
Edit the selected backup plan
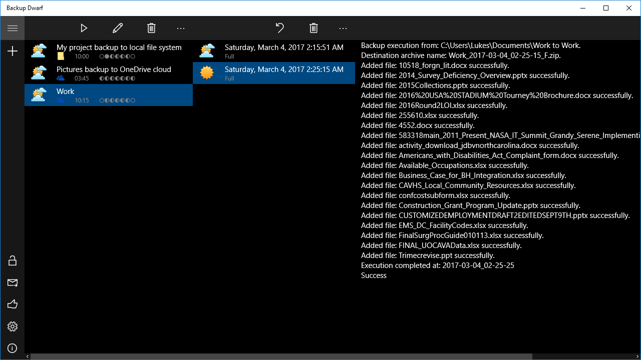coord(118,28)
